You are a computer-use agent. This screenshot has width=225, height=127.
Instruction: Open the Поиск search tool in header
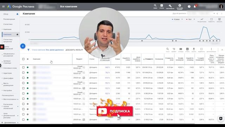[x=155, y=6]
